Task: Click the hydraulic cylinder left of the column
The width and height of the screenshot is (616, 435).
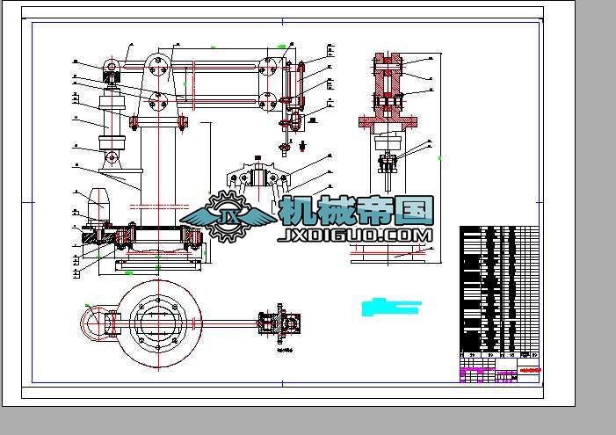Action: click(x=112, y=119)
